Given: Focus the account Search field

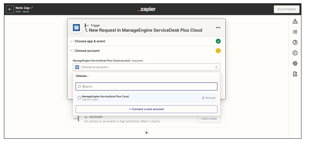Looking at the screenshot, I should coord(146,87).
